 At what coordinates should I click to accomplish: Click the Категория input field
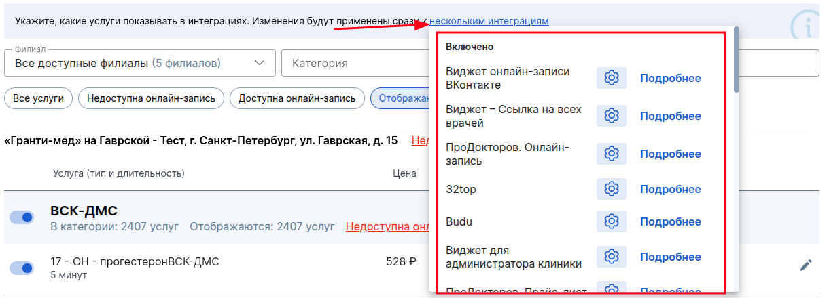click(355, 63)
